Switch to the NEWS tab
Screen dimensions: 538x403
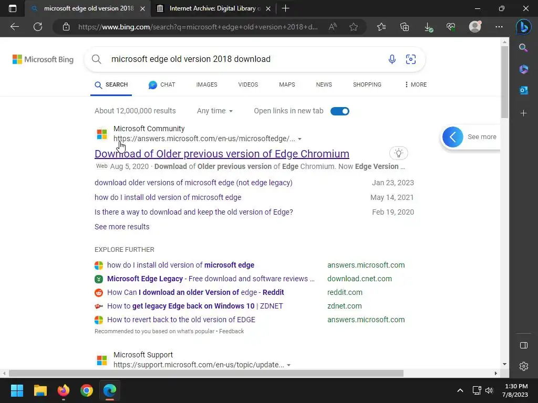(x=324, y=84)
